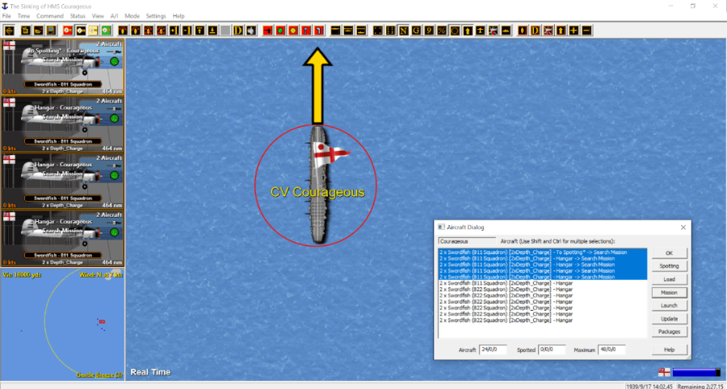This screenshot has width=727, height=389.
Task: Click the D icon beside the speaker
Action: click(237, 31)
